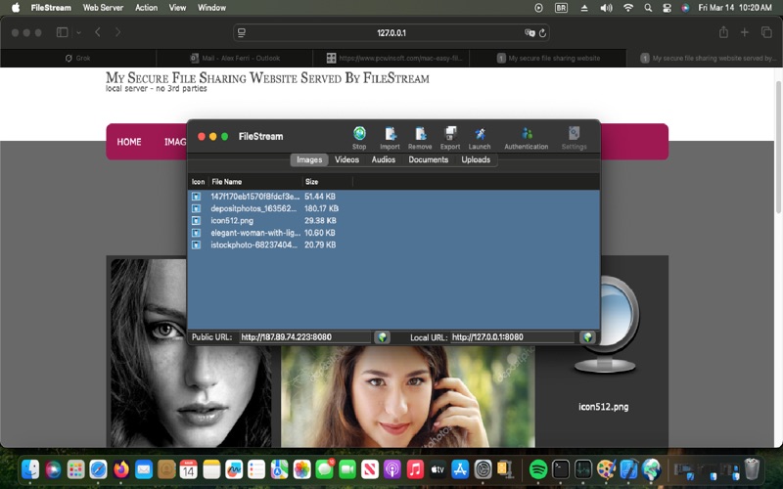Reload the Safari page
Screen dimensions: 783x489
pos(542,33)
